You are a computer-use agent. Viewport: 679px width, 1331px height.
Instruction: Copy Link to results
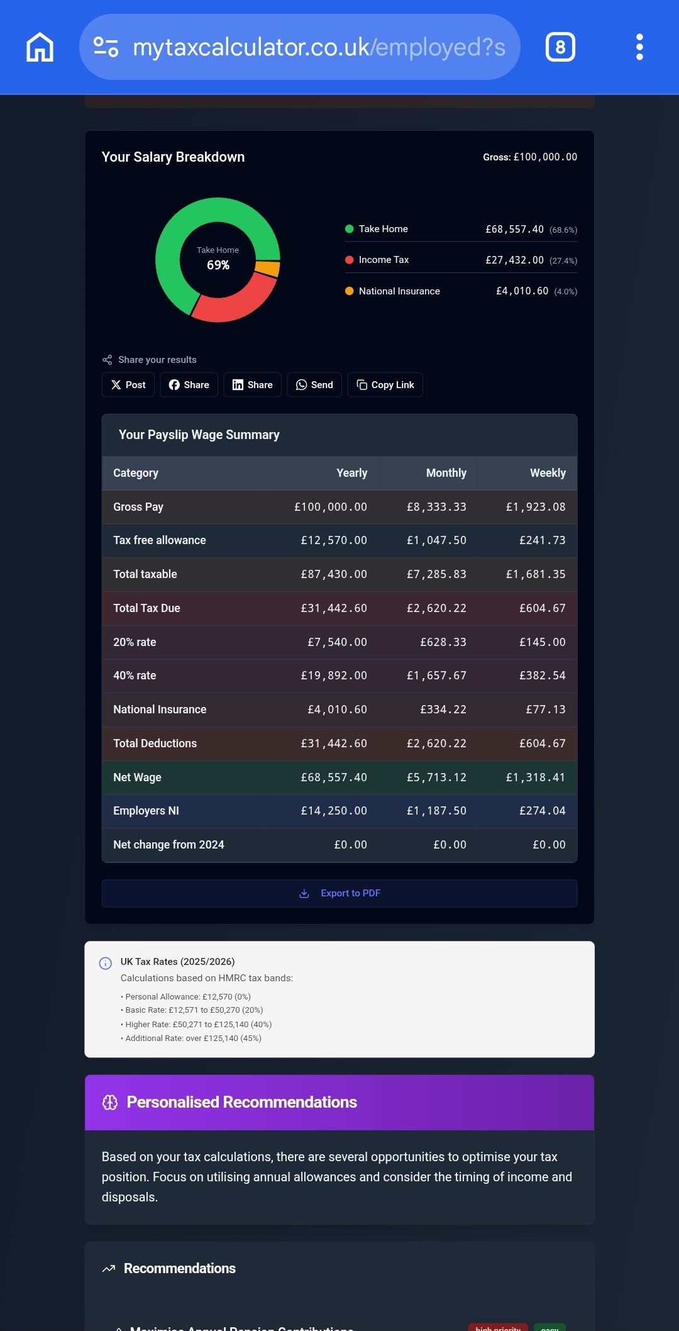[x=385, y=385]
